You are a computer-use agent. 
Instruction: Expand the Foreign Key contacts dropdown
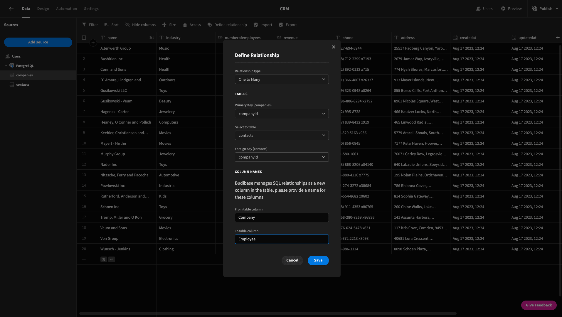(282, 157)
